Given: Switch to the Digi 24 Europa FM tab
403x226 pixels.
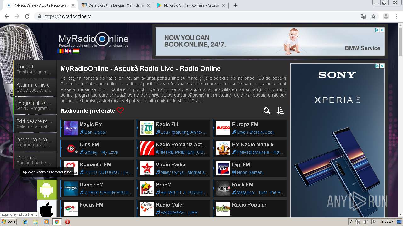Looking at the screenshot, I should click(115, 5).
